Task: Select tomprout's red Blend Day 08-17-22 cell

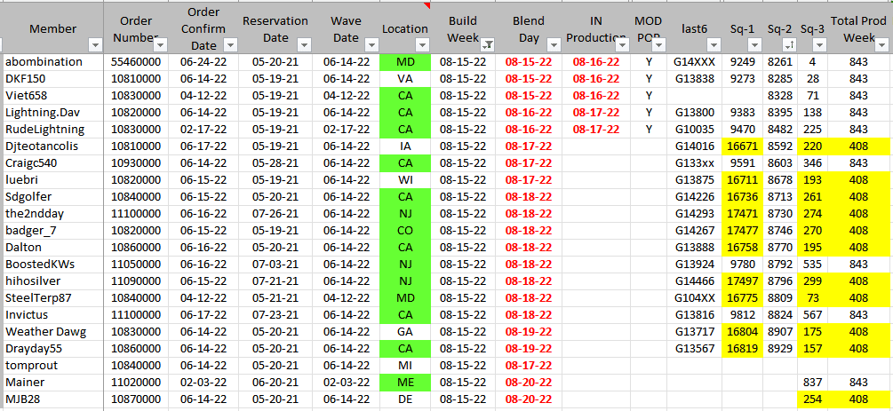Action: [529, 365]
